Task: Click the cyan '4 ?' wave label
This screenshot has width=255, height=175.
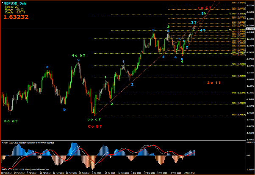Action: point(202,30)
